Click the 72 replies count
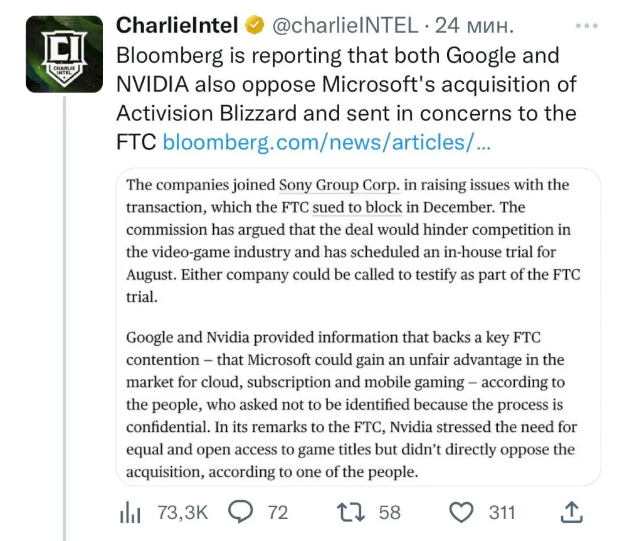The image size is (627, 541). 278,513
